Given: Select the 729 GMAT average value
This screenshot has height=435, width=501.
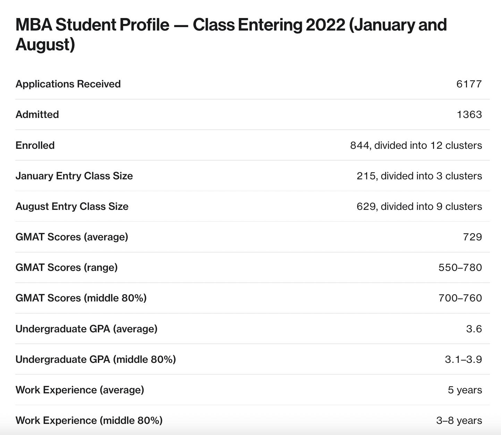Looking at the screenshot, I should click(x=472, y=237).
